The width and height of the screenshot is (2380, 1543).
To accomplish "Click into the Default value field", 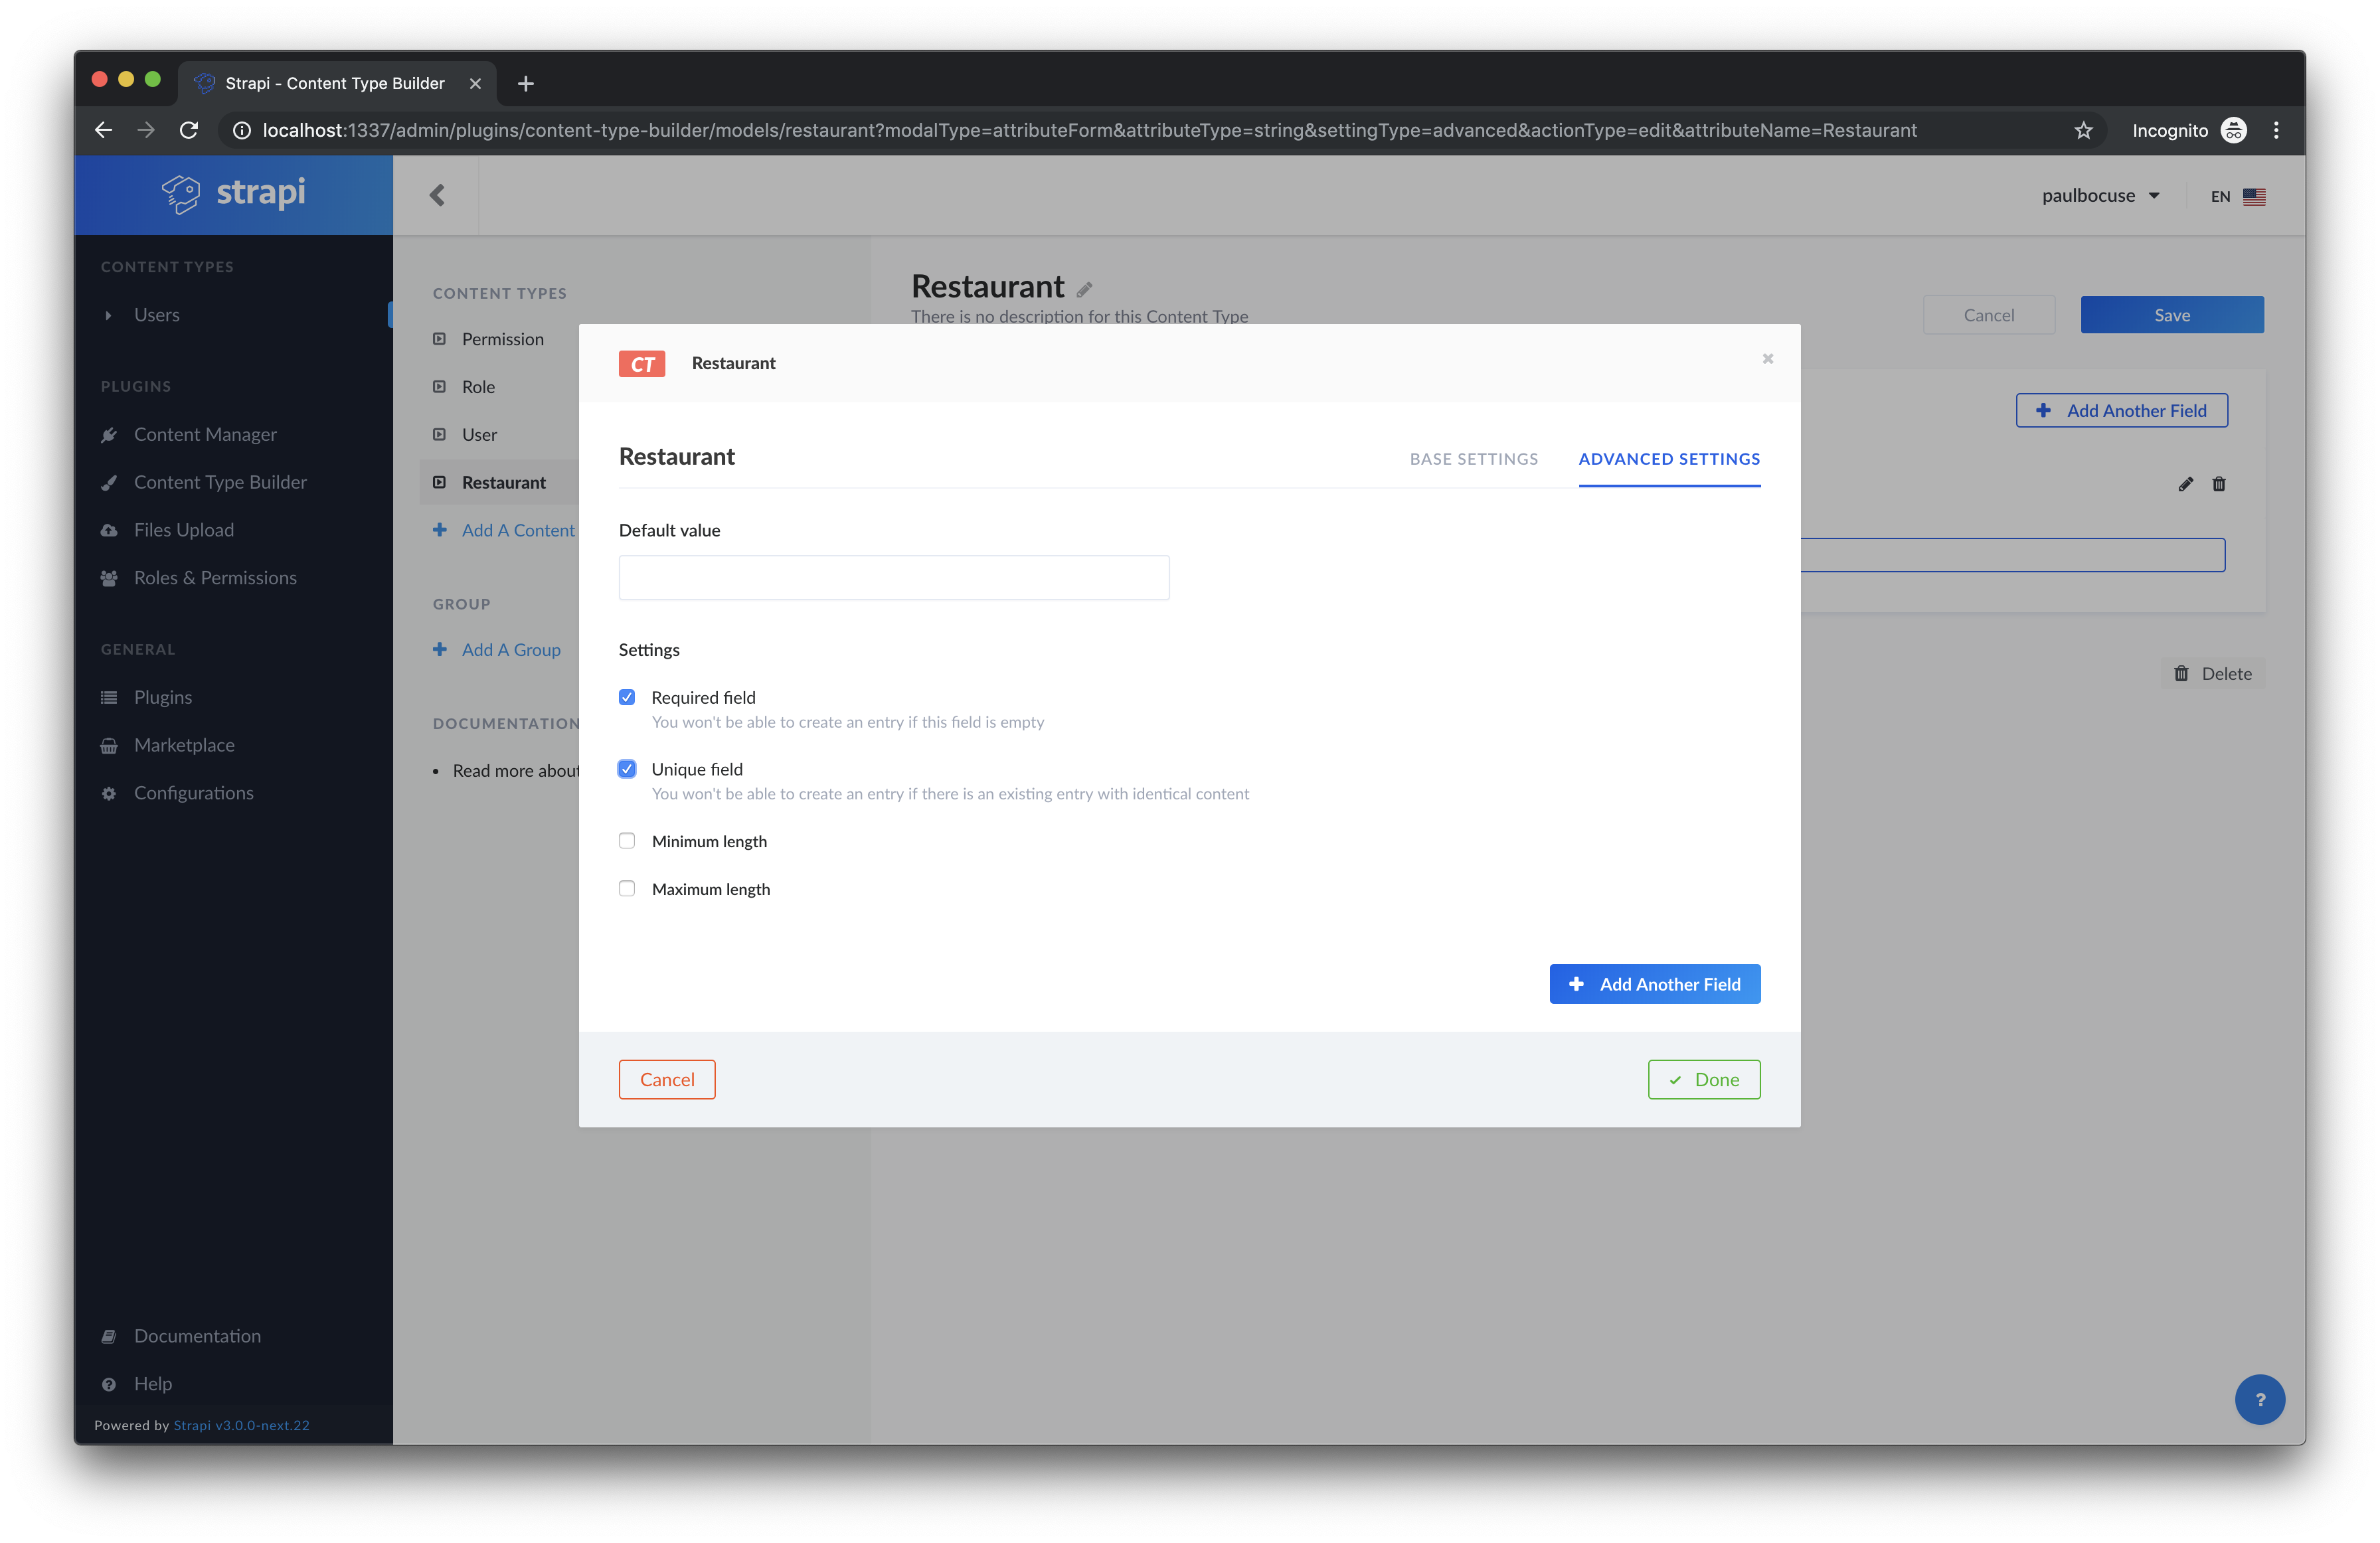I will [x=893, y=578].
